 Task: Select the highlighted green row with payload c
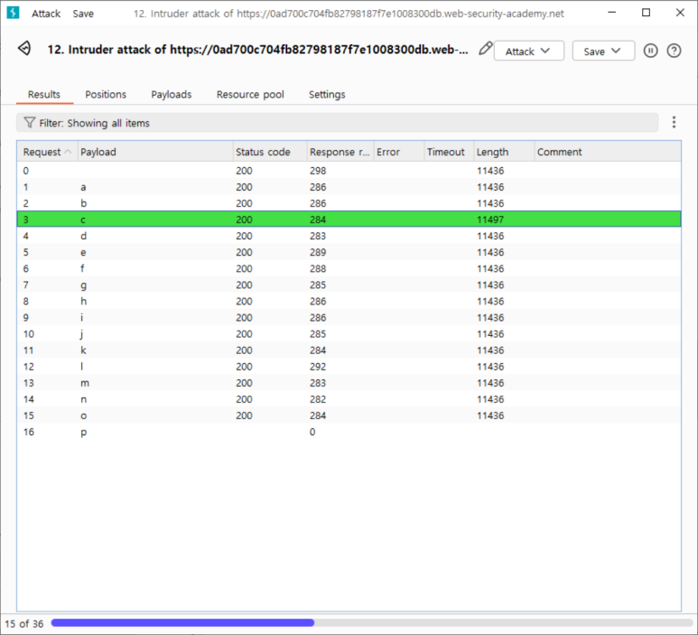pyautogui.click(x=349, y=219)
